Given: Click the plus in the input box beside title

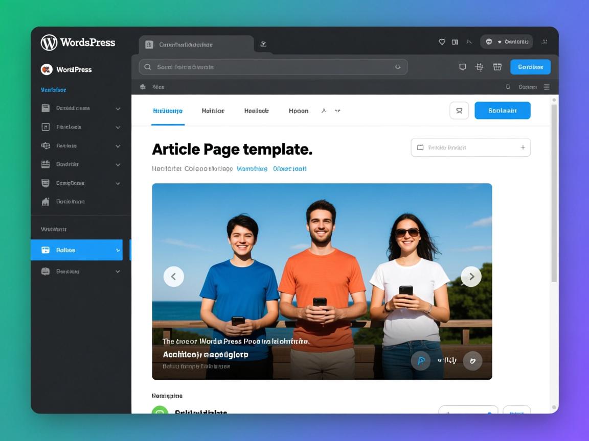Looking at the screenshot, I should pos(523,148).
